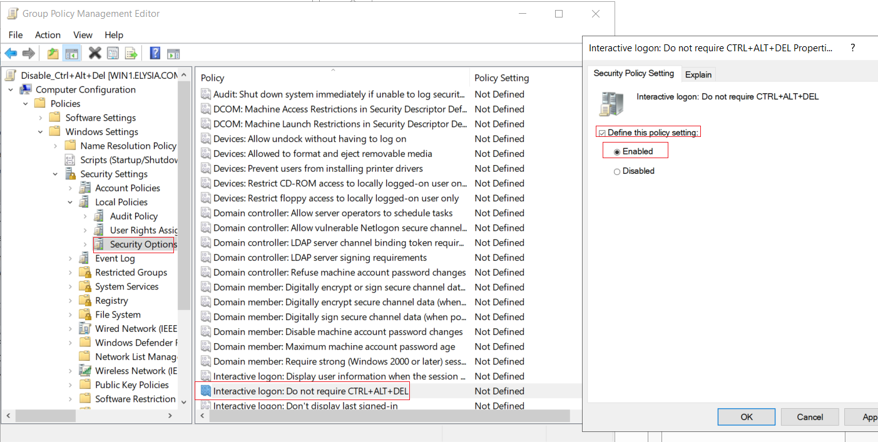Image resolution: width=878 pixels, height=442 pixels.
Task: Click the OK button
Action: point(747,417)
